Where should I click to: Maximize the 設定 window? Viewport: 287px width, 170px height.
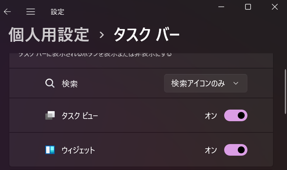click(248, 7)
